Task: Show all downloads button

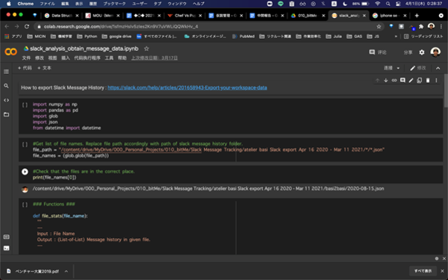Action: coord(423,271)
